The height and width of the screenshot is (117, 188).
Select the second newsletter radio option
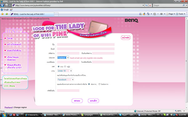click(x=99, y=84)
